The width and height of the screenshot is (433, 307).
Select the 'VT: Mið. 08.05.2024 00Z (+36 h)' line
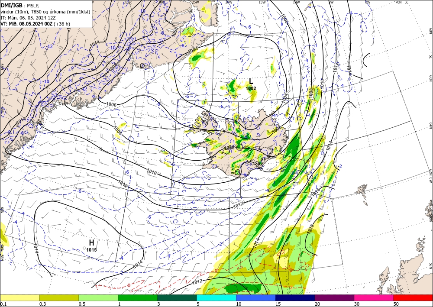pos(35,24)
